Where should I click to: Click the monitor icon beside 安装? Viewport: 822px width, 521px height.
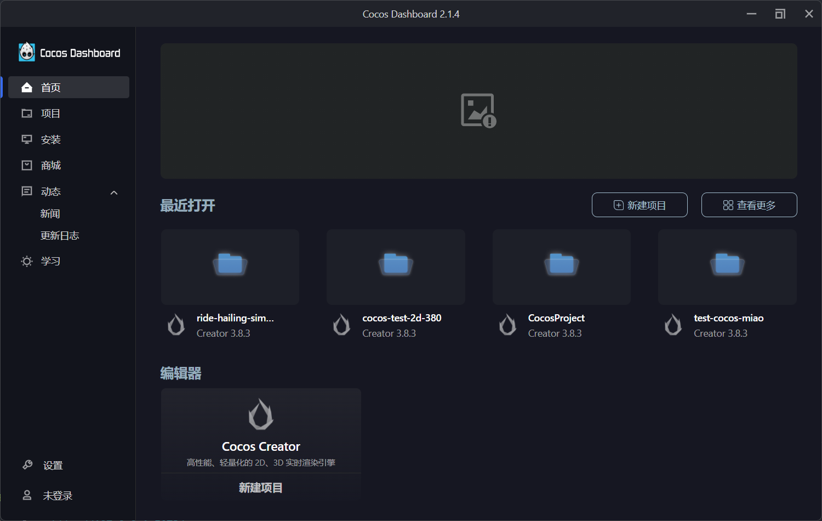tap(27, 139)
